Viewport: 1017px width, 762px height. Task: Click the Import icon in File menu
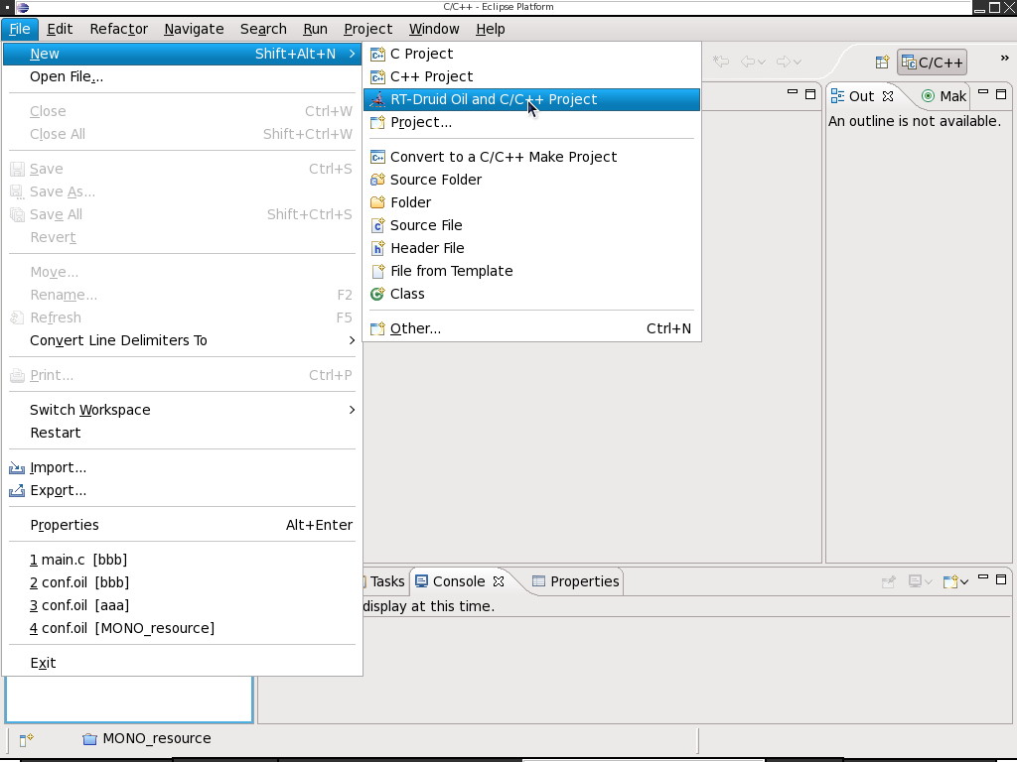click(x=17, y=468)
